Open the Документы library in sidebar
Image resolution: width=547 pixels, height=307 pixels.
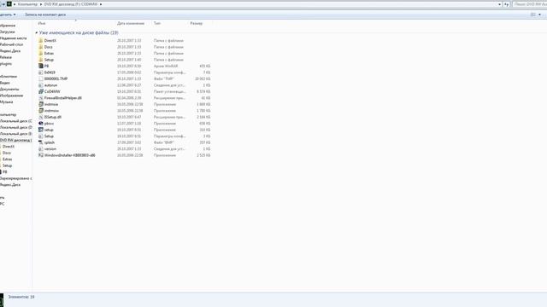[9, 89]
